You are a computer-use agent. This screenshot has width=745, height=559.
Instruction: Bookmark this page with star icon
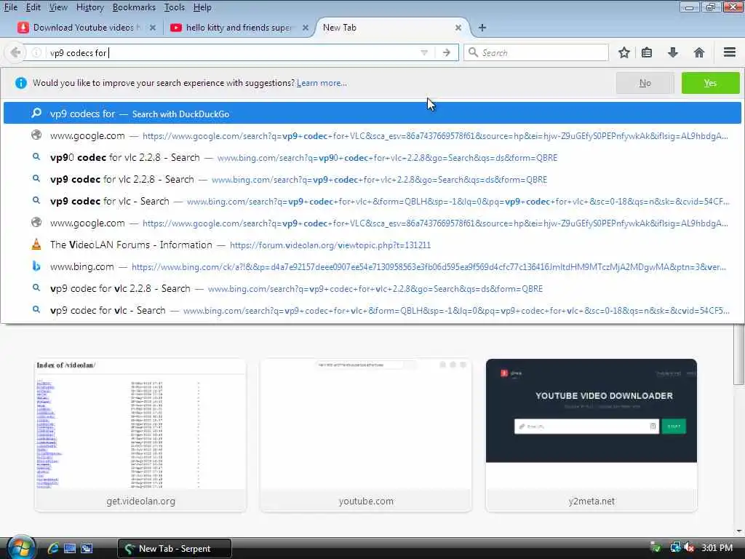[x=624, y=52]
